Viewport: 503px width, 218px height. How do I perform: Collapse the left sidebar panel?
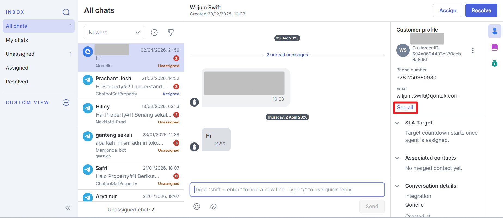[x=68, y=208]
